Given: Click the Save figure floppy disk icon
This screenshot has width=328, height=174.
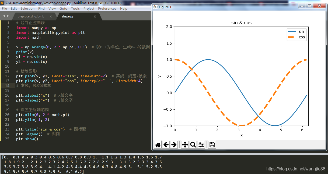Looking at the screenshot, I should pyautogui.click(x=212, y=145).
